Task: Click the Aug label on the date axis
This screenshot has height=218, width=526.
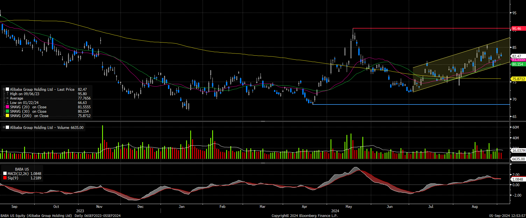Action: coord(475,206)
